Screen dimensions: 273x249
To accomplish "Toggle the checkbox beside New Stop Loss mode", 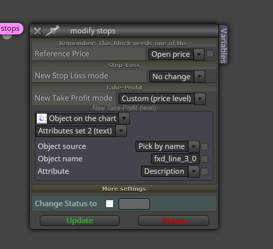I will coord(211,76).
